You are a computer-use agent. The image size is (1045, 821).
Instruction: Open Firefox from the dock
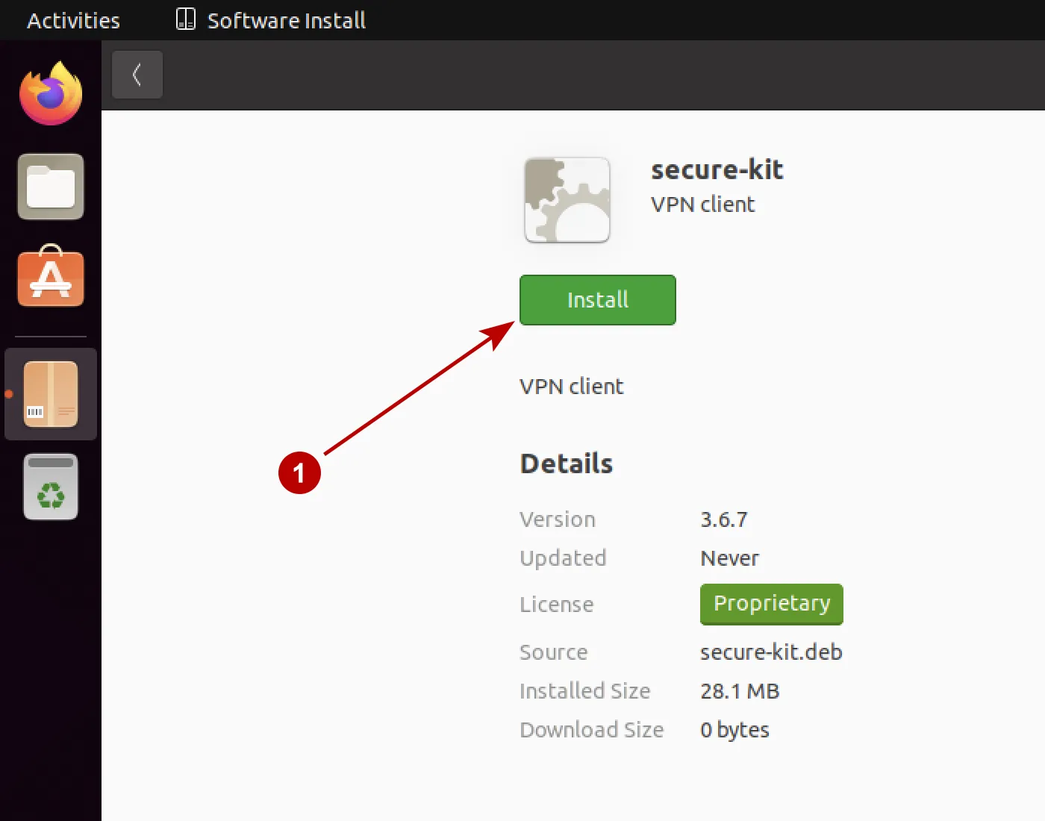(50, 93)
